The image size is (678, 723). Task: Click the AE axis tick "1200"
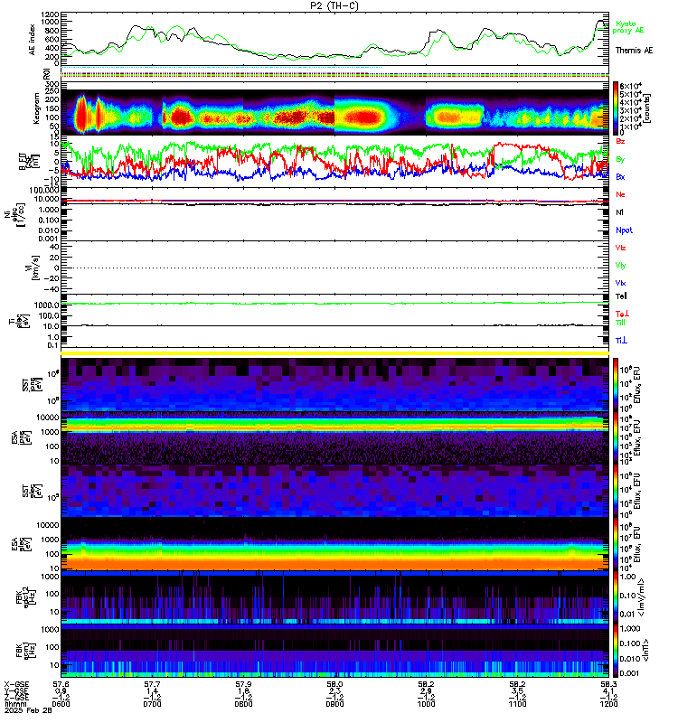coord(50,14)
